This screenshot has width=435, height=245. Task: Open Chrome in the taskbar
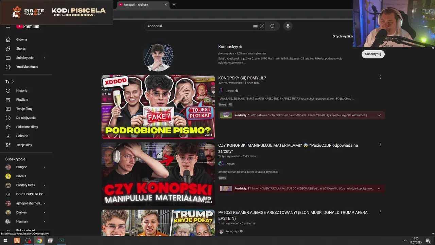tap(39, 241)
